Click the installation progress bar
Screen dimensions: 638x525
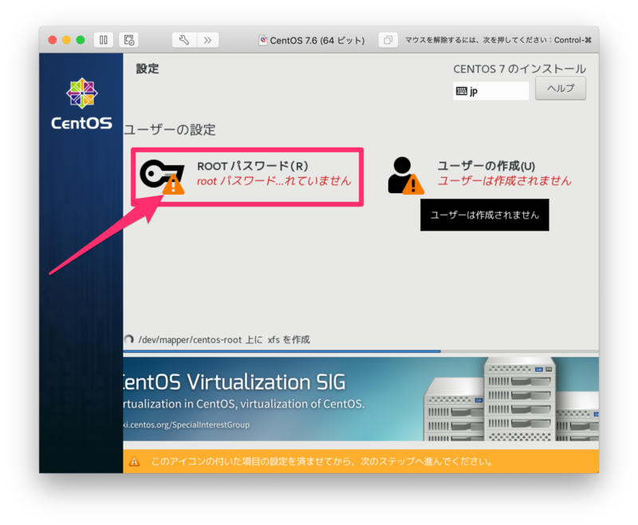pyautogui.click(x=360, y=351)
